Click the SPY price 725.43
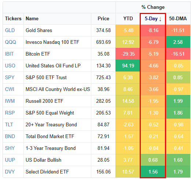 pos(103,77)
